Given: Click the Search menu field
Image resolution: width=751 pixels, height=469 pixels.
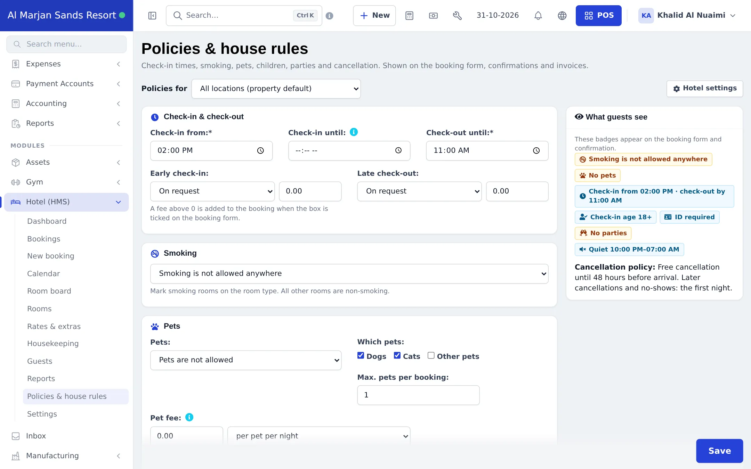Looking at the screenshot, I should coord(66,44).
